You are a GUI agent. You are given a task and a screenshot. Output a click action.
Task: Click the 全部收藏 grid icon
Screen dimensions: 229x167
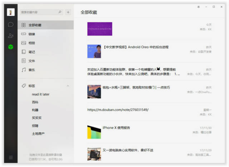point(23,25)
